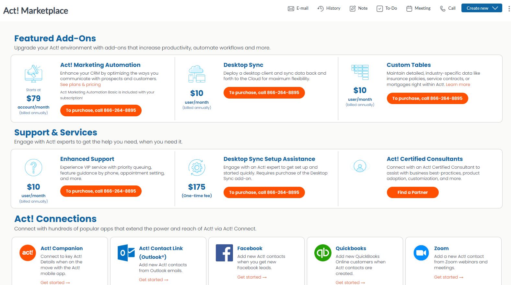The image size is (511, 285).
Task: Click the Act! Connections heading
Action: pyautogui.click(x=55, y=219)
